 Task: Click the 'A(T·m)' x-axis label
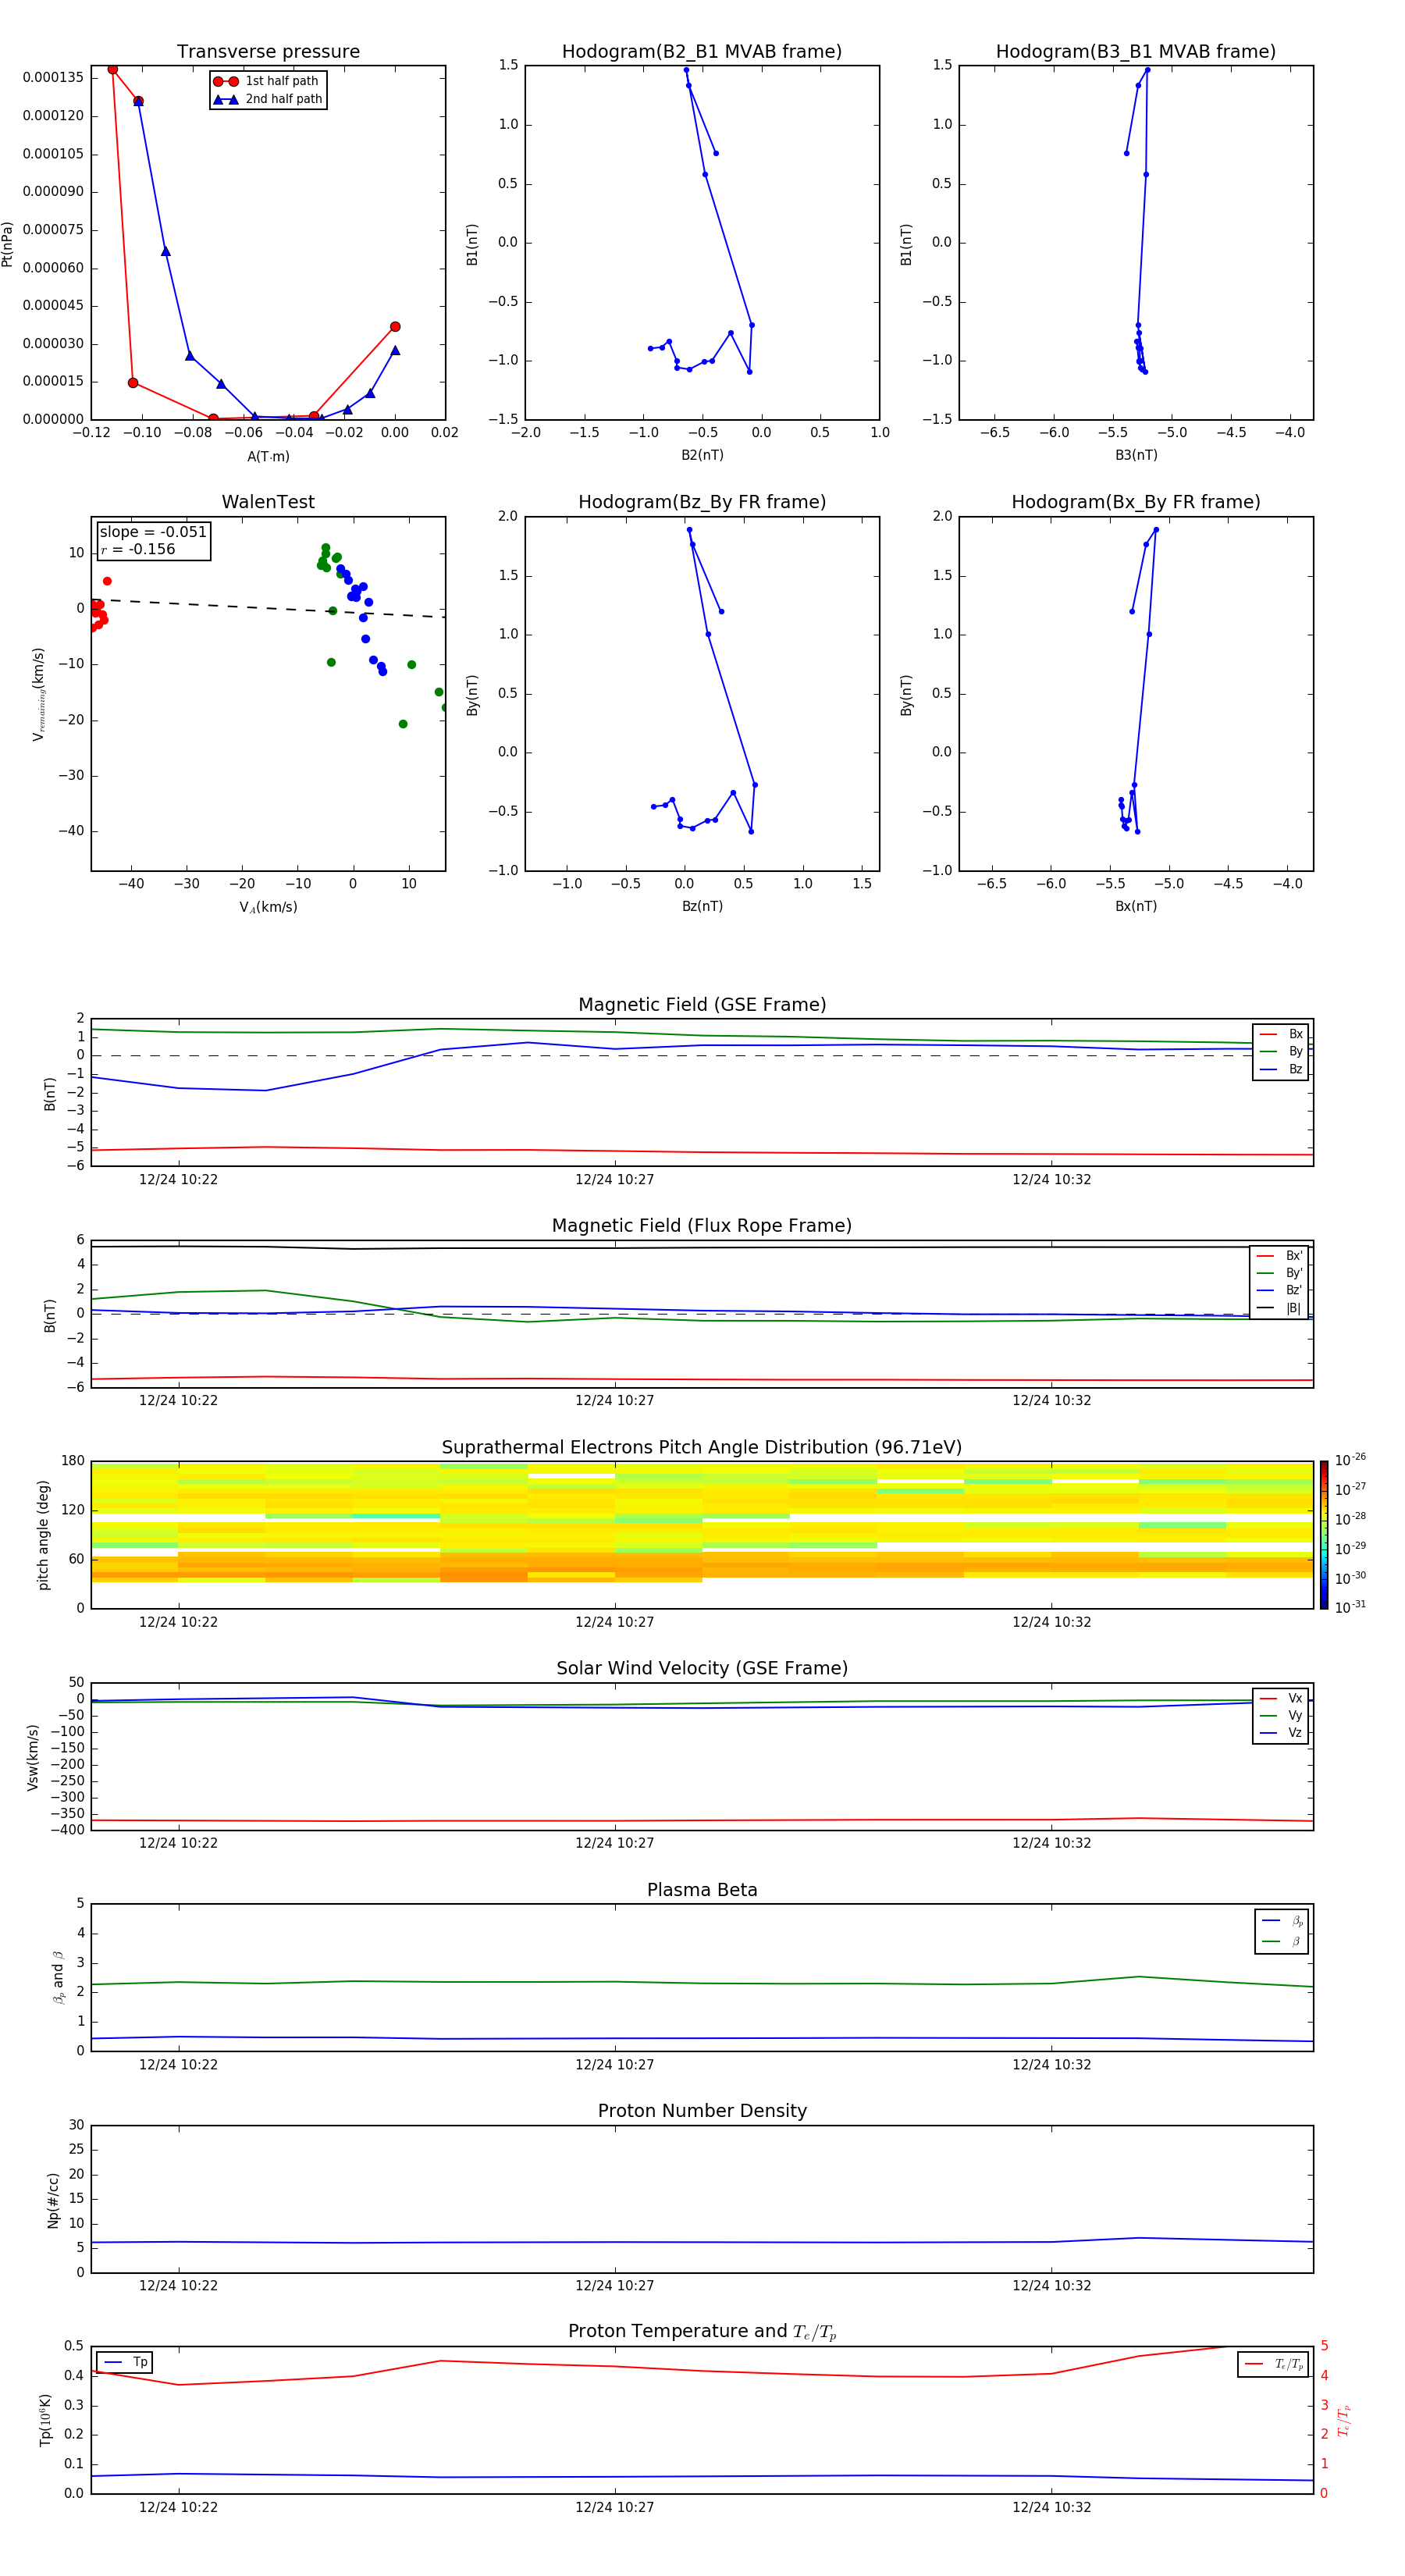pos(268,456)
